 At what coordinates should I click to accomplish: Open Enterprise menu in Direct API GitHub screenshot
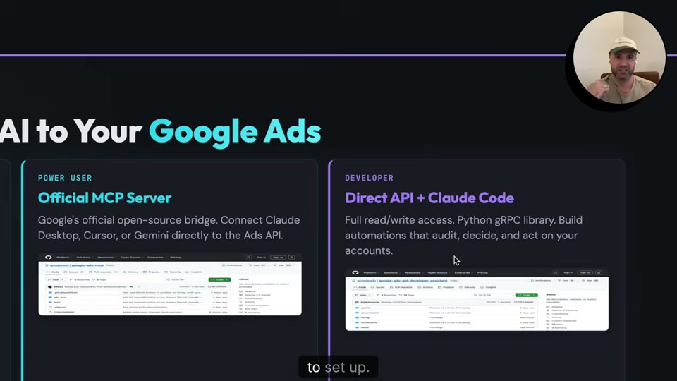pos(463,272)
